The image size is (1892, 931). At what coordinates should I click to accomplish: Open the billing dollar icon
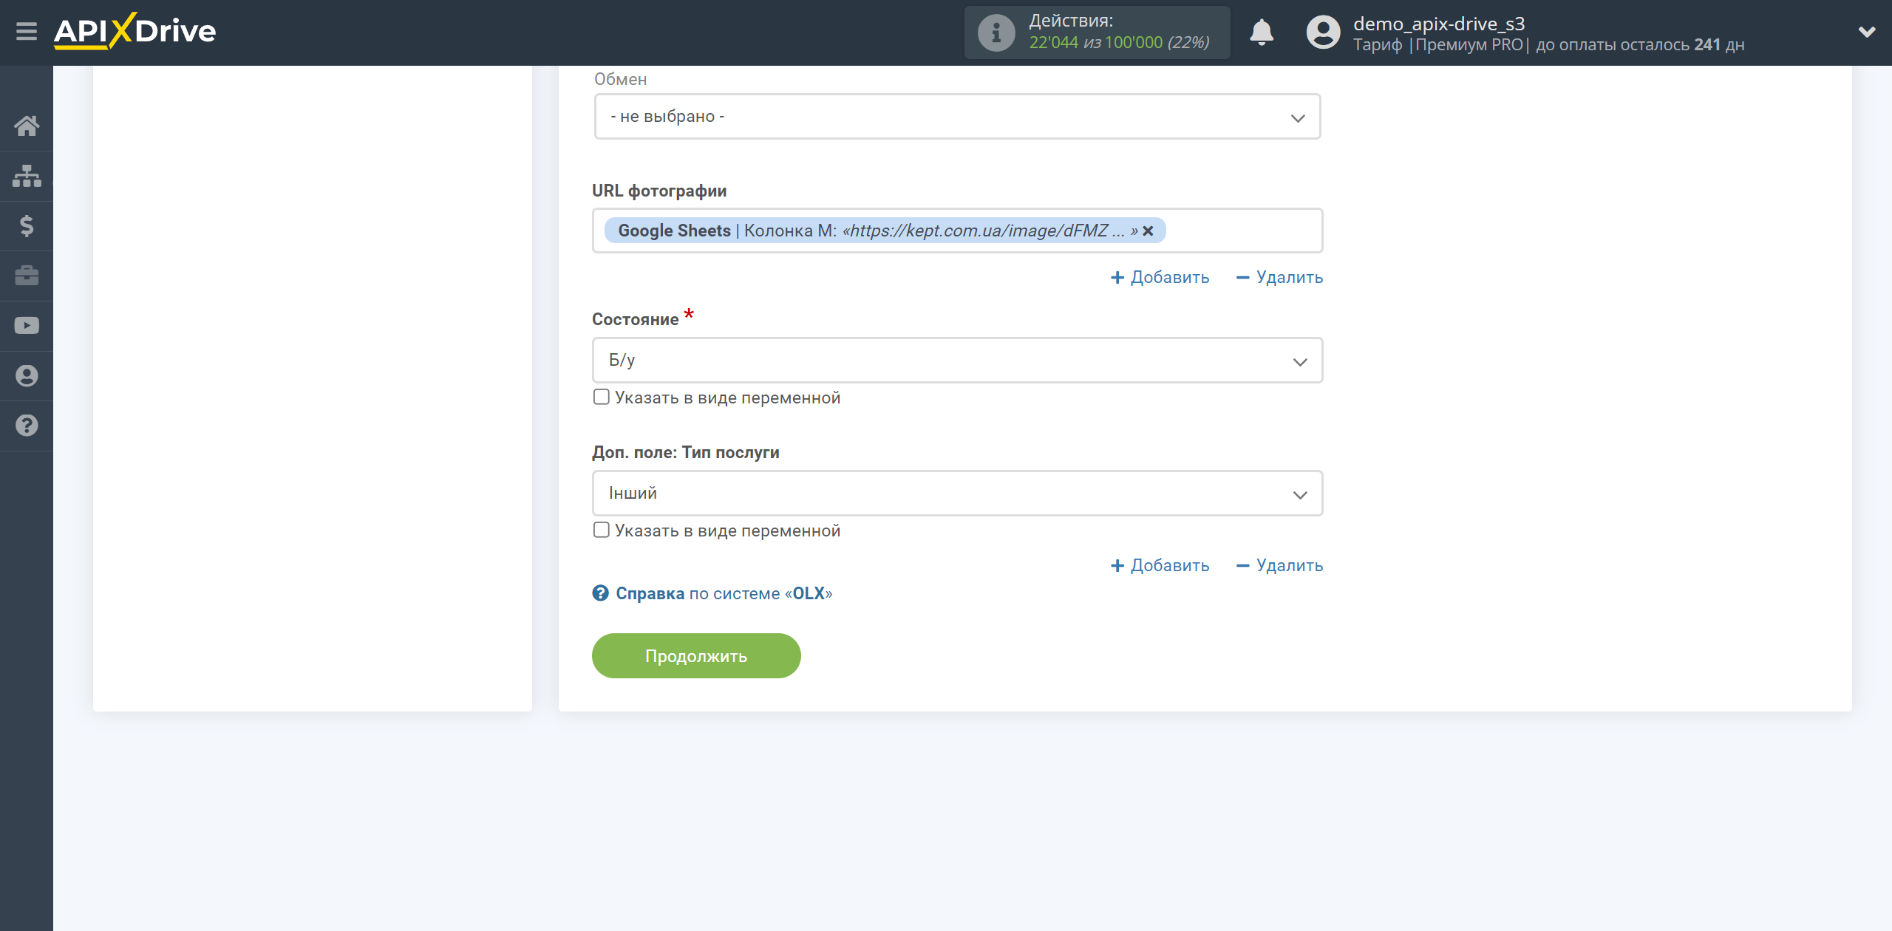pos(27,225)
